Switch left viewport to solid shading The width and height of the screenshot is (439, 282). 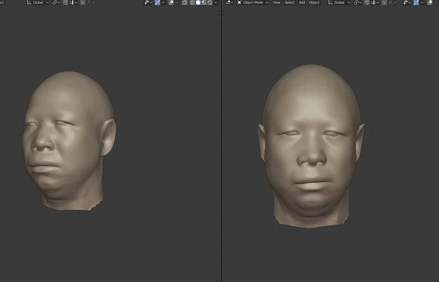198,3
